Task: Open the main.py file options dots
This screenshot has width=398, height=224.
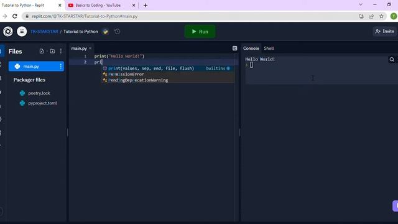Action: coord(61,67)
